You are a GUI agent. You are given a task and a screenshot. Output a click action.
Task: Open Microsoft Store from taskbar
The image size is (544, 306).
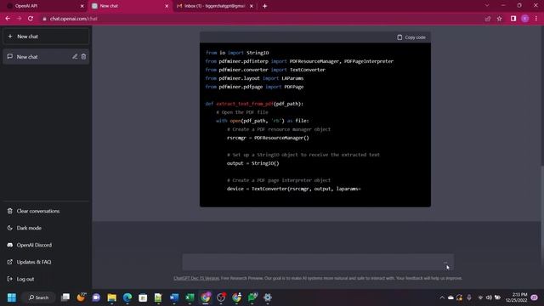coord(143,297)
